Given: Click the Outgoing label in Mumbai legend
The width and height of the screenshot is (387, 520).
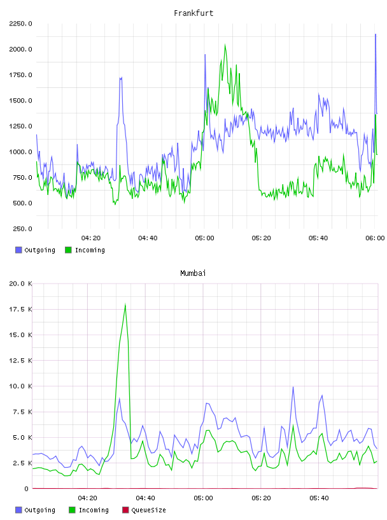Looking at the screenshot, I should pyautogui.click(x=39, y=510).
